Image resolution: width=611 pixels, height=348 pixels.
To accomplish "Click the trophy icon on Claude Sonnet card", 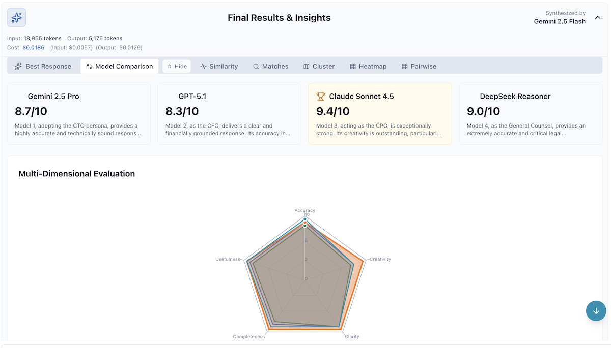I will tap(321, 96).
